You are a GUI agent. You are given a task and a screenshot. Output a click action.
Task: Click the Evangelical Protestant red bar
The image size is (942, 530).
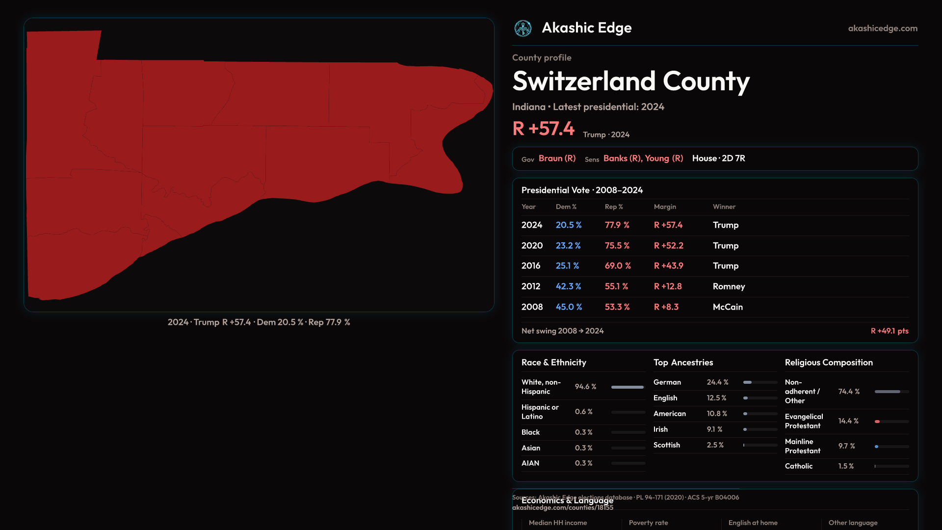(x=877, y=422)
